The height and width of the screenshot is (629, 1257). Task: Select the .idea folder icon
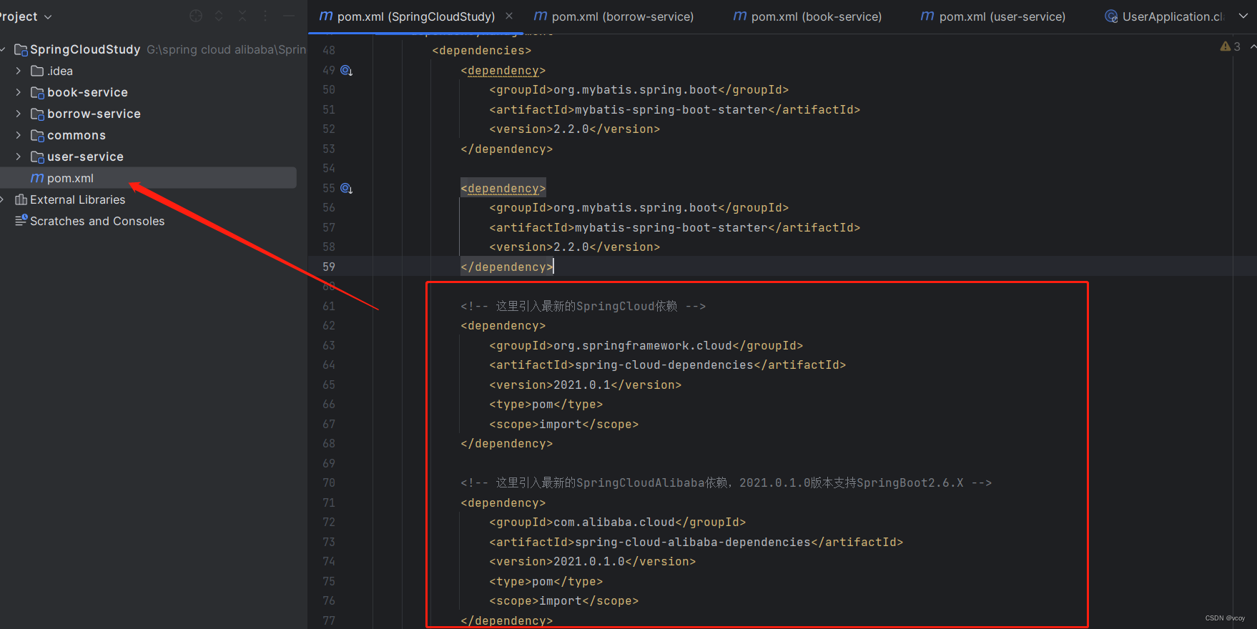tap(37, 71)
